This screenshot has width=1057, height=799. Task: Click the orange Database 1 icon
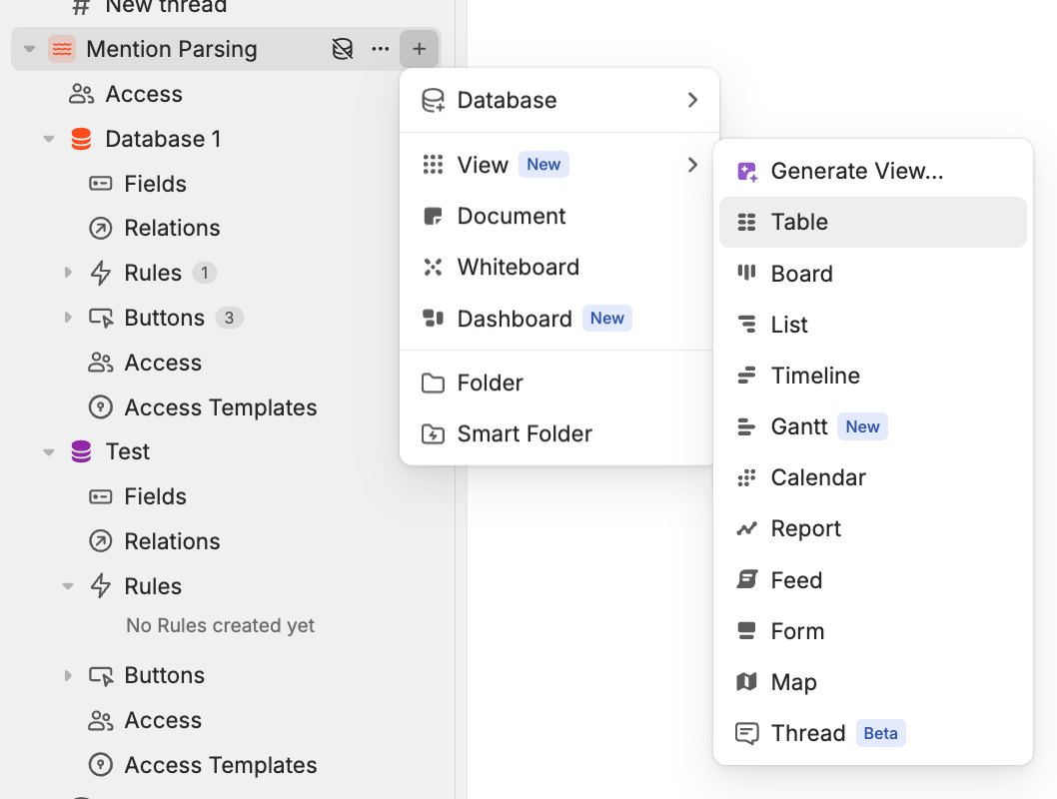coord(82,139)
